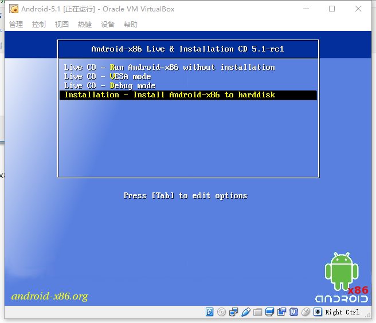The height and width of the screenshot is (323, 376).
Task: Select Live CD VESA mode entry
Action: pyautogui.click(x=188, y=76)
